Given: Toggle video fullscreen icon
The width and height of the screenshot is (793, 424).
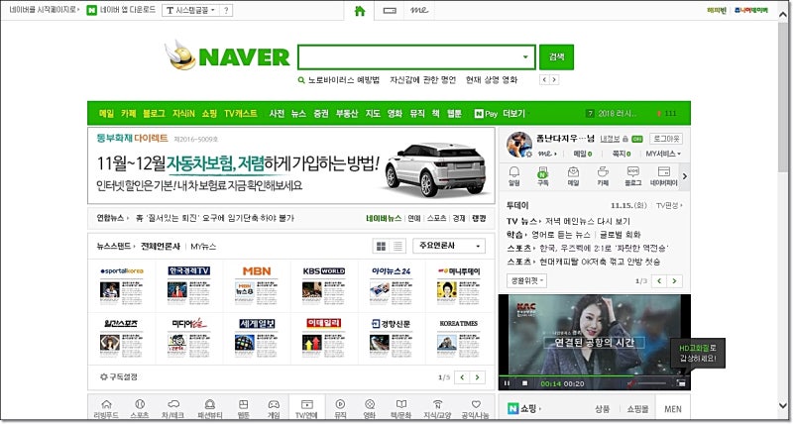Looking at the screenshot, I should [681, 383].
